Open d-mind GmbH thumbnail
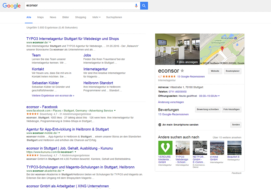The image size is (271, 189). (217, 148)
